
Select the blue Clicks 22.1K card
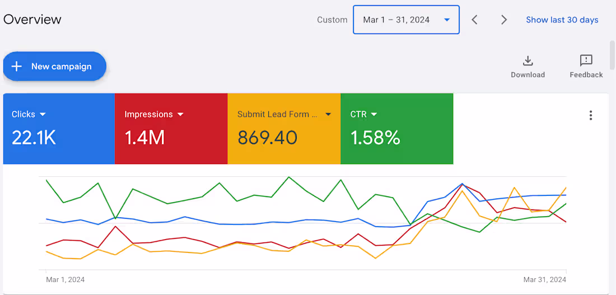(59, 129)
